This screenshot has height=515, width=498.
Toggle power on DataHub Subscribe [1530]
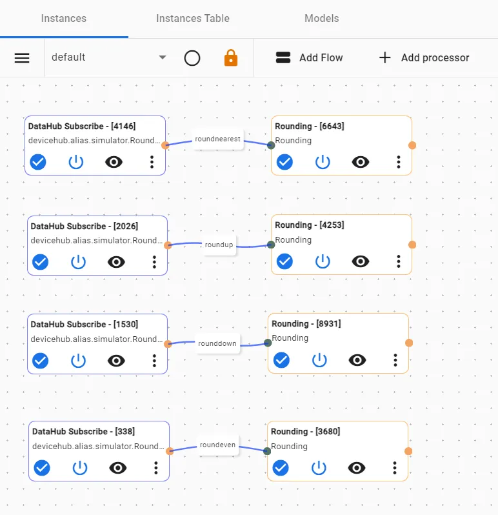pos(78,361)
